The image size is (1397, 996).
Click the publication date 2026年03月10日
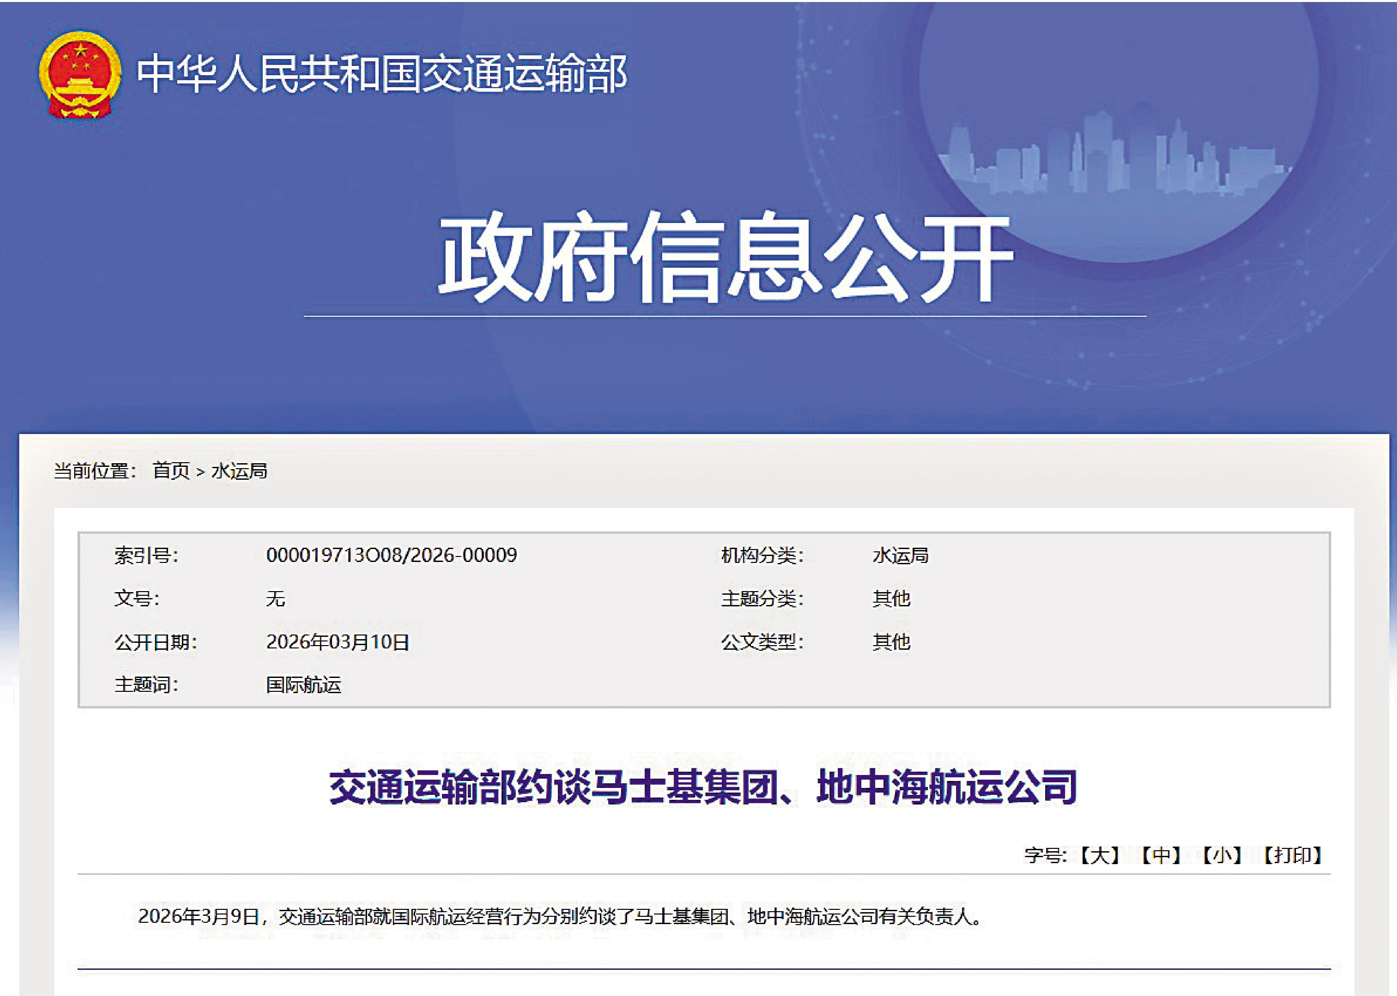point(337,642)
